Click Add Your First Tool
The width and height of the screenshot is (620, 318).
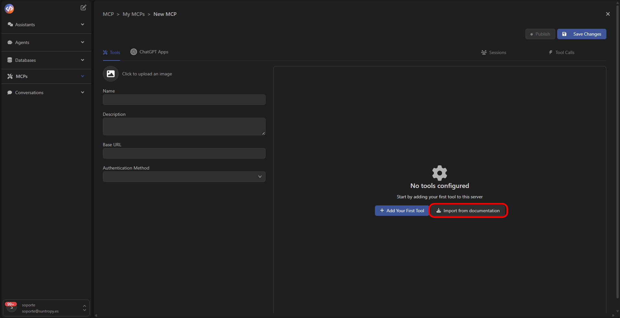click(401, 210)
